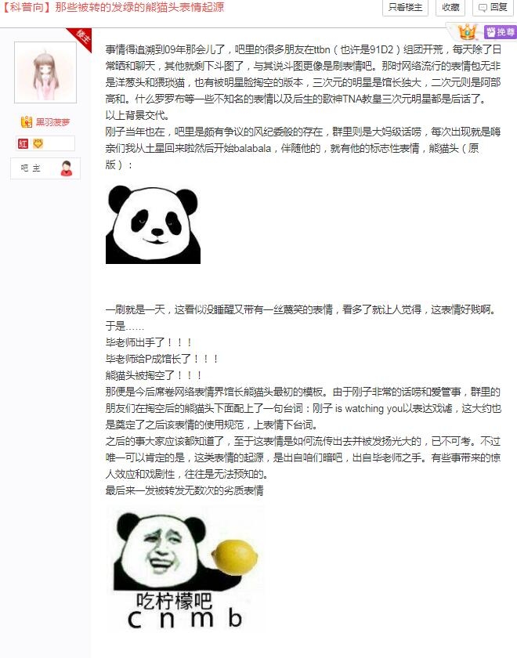Click the 收藏 button to bookmark this thread
This screenshot has width=517, height=658.
tap(450, 8)
